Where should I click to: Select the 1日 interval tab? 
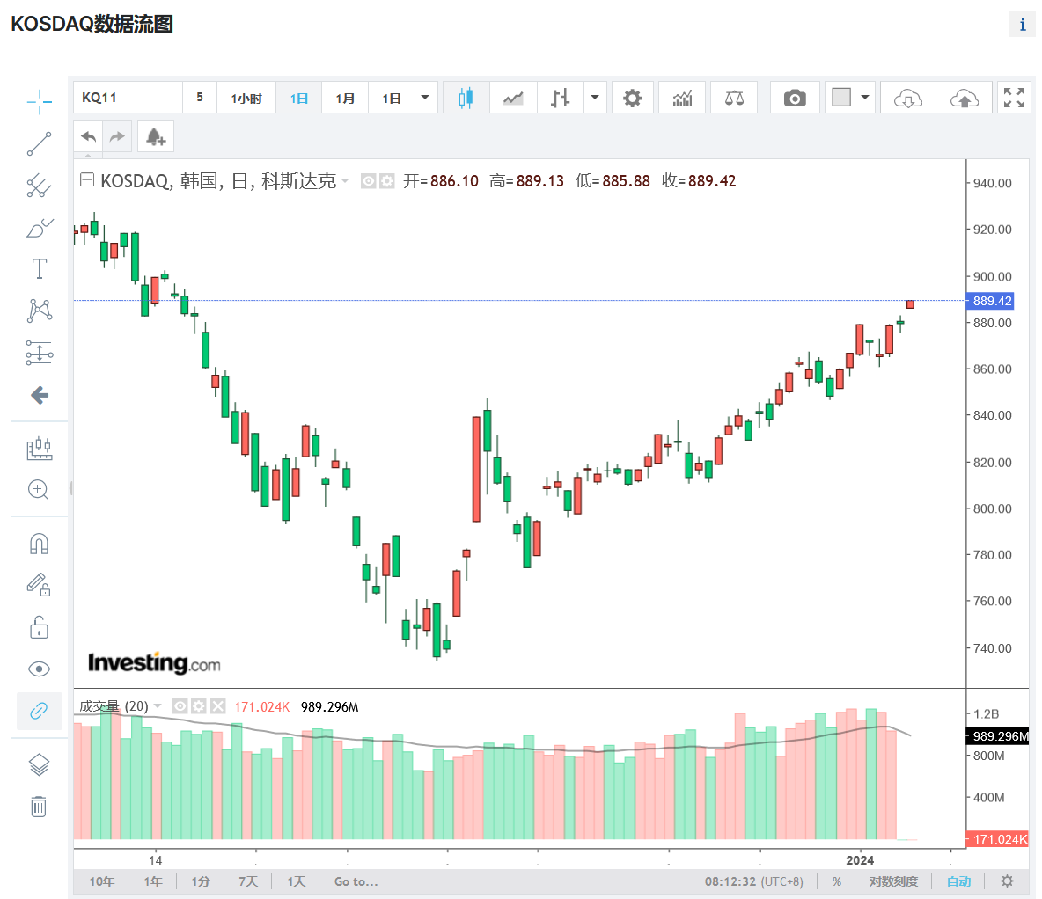(298, 98)
